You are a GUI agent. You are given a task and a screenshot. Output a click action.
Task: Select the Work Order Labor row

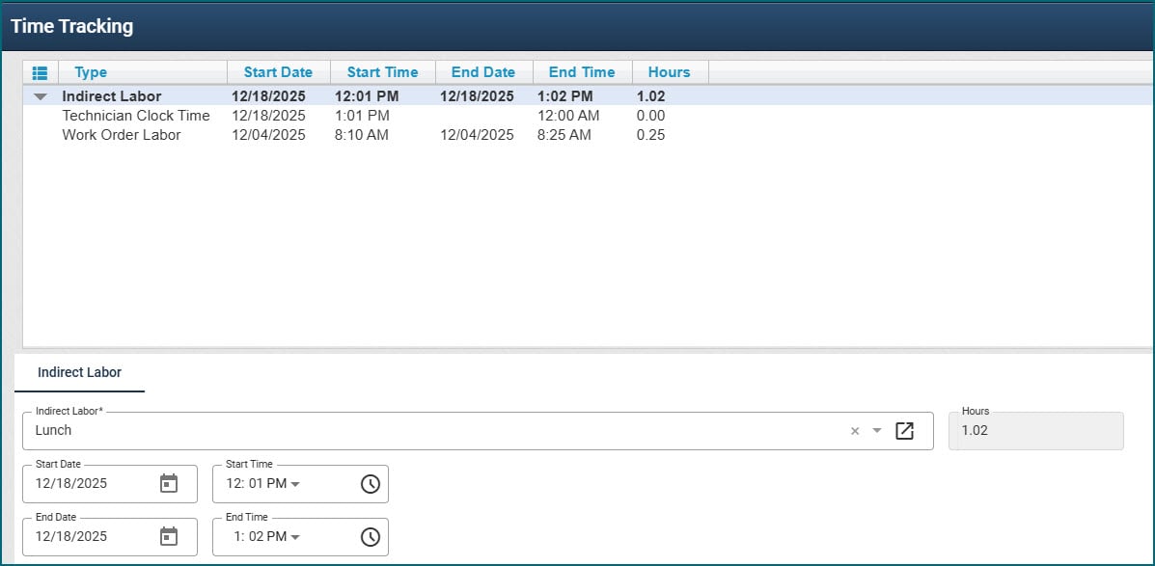(122, 135)
